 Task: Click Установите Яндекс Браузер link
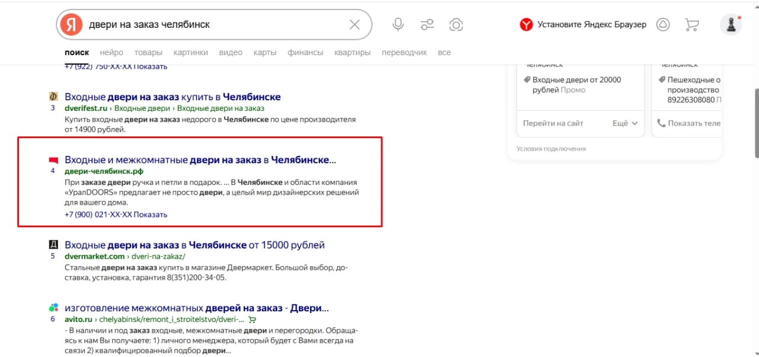[x=592, y=24]
